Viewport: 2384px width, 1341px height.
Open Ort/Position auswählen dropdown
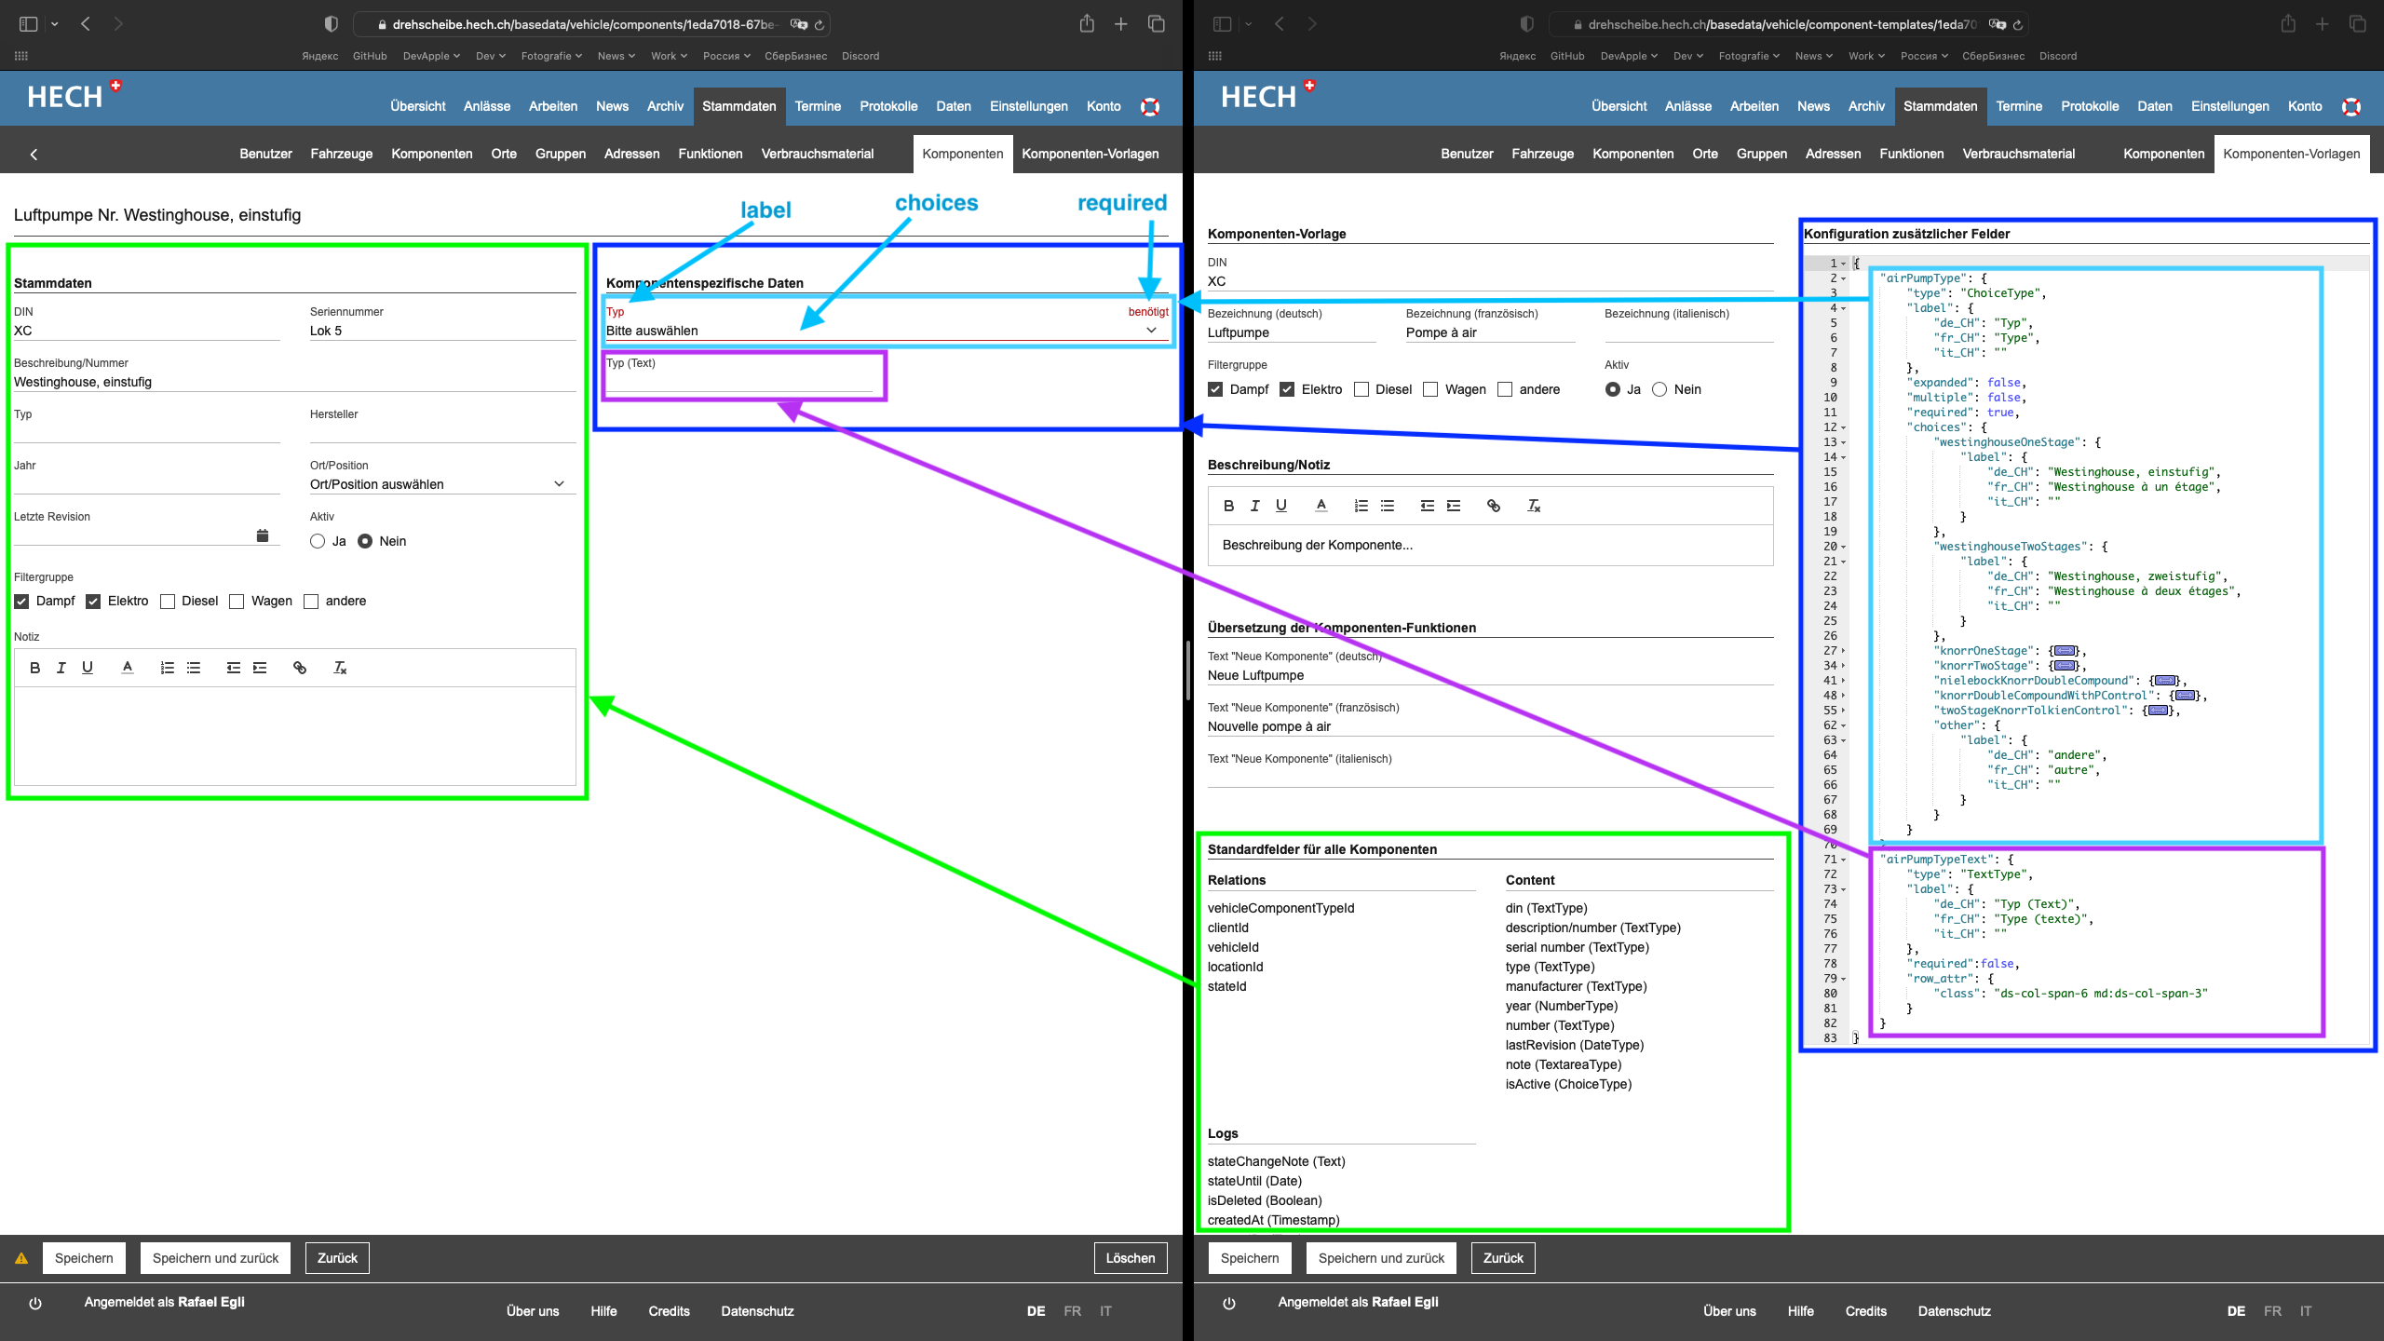click(438, 484)
